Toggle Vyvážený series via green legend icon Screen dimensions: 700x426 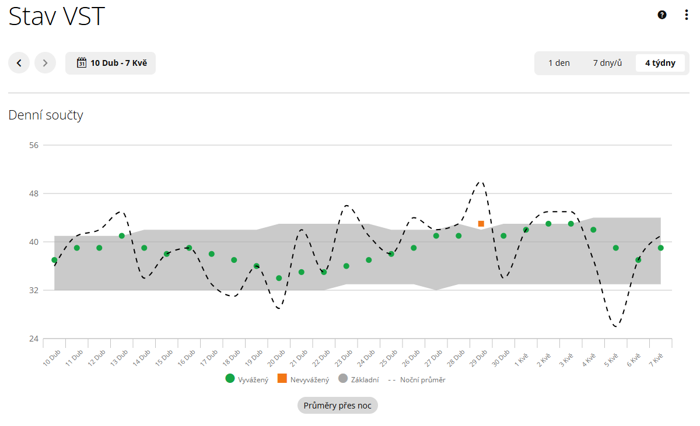point(230,379)
